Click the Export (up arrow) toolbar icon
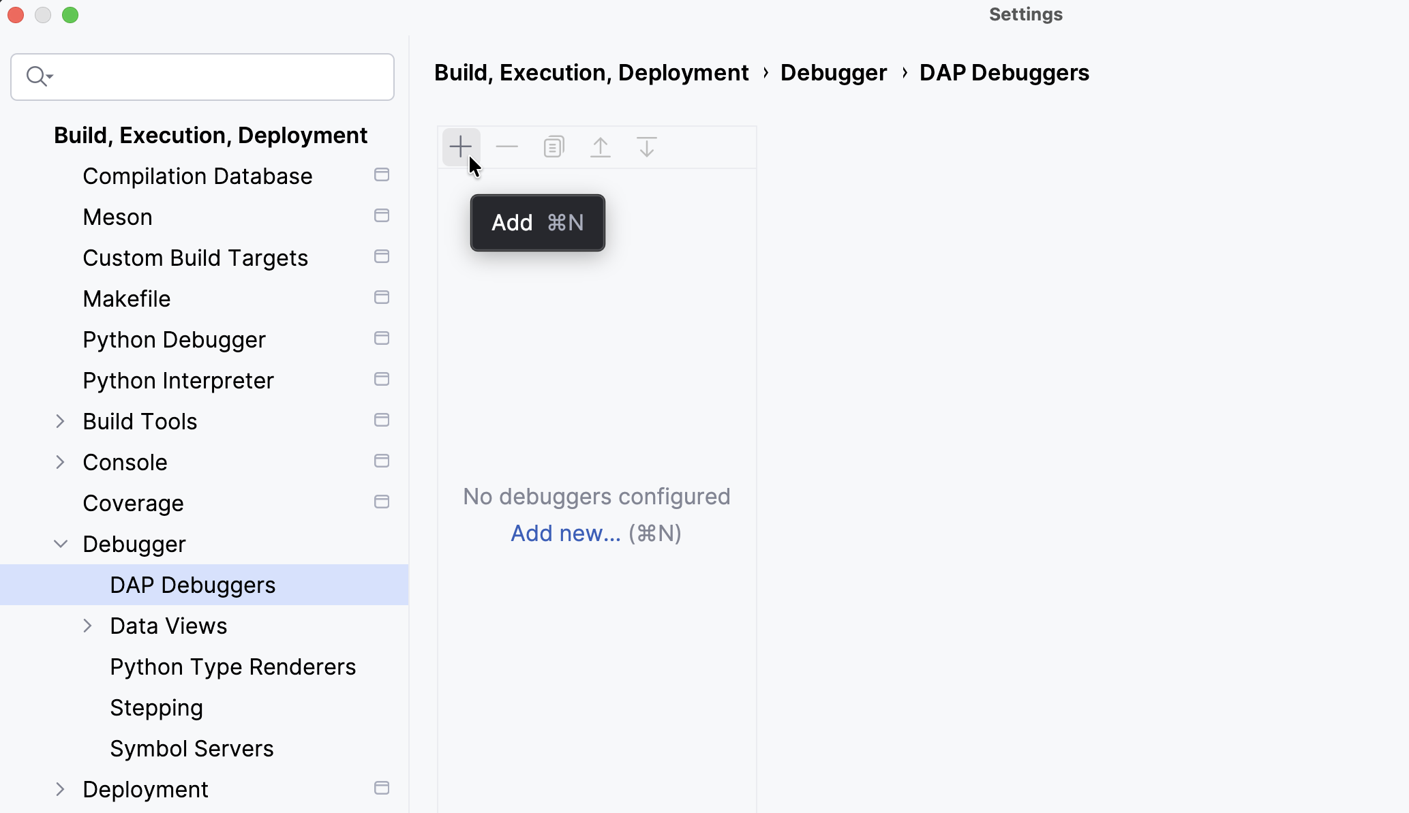The image size is (1409, 813). [600, 147]
